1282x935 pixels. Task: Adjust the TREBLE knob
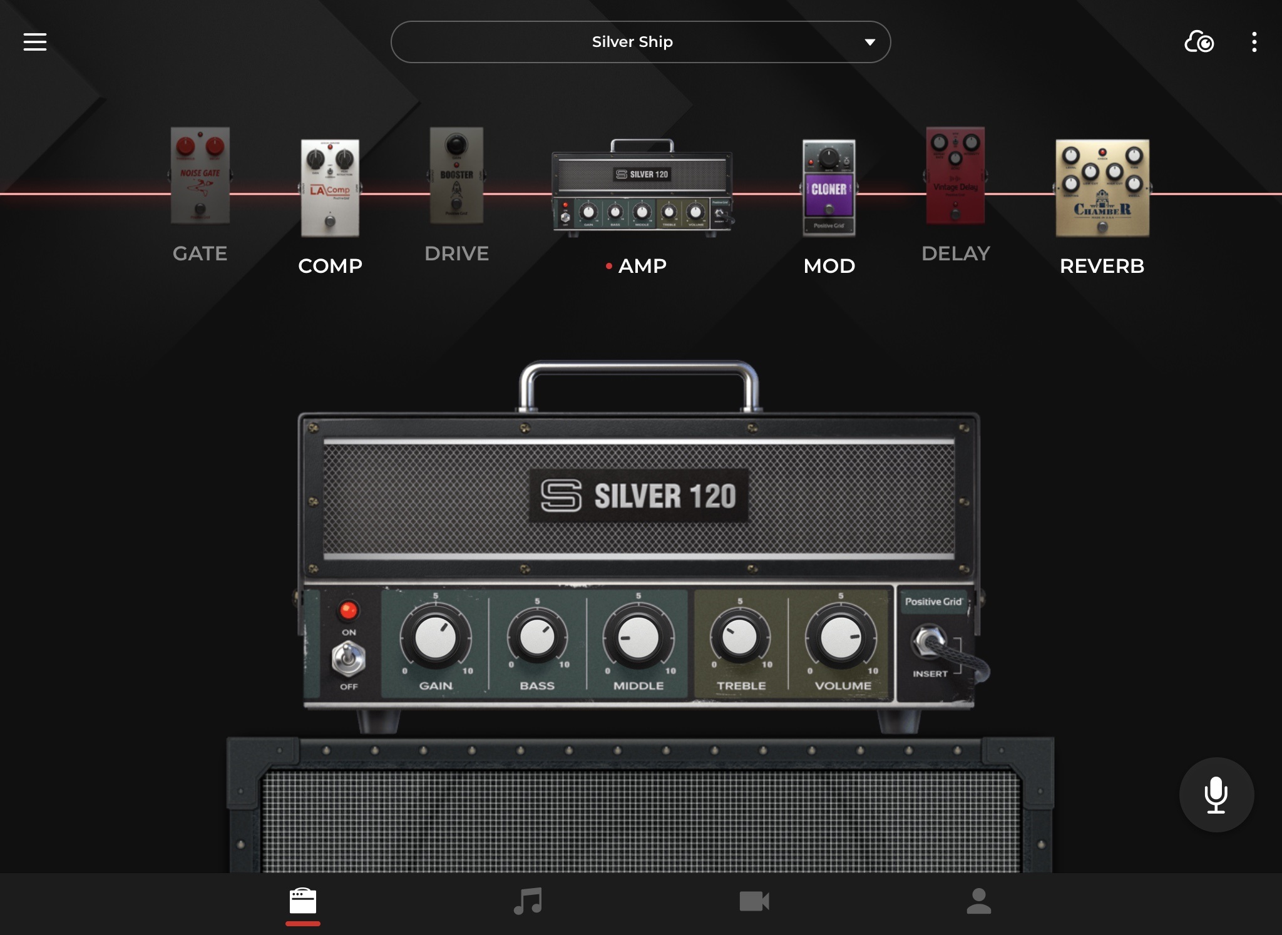[740, 638]
